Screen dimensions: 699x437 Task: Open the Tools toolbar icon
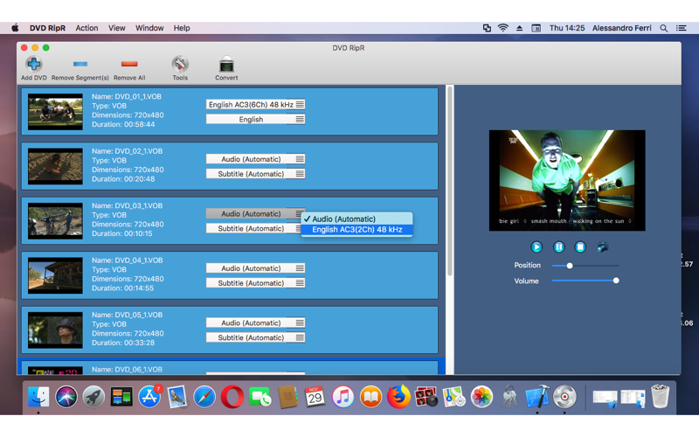click(180, 65)
